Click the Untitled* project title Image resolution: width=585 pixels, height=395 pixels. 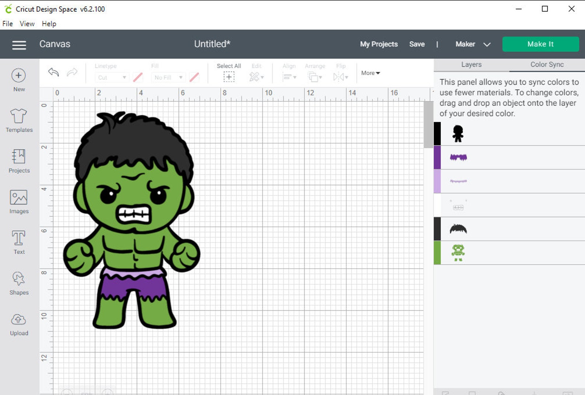[212, 44]
